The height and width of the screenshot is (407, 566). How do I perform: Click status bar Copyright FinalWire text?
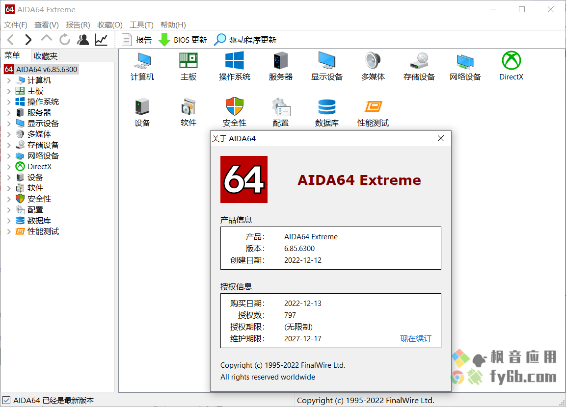pyautogui.click(x=365, y=401)
